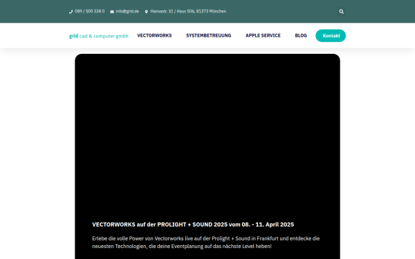Call phone number 089 / 500 338 0
The height and width of the screenshot is (259, 415).
89,11
